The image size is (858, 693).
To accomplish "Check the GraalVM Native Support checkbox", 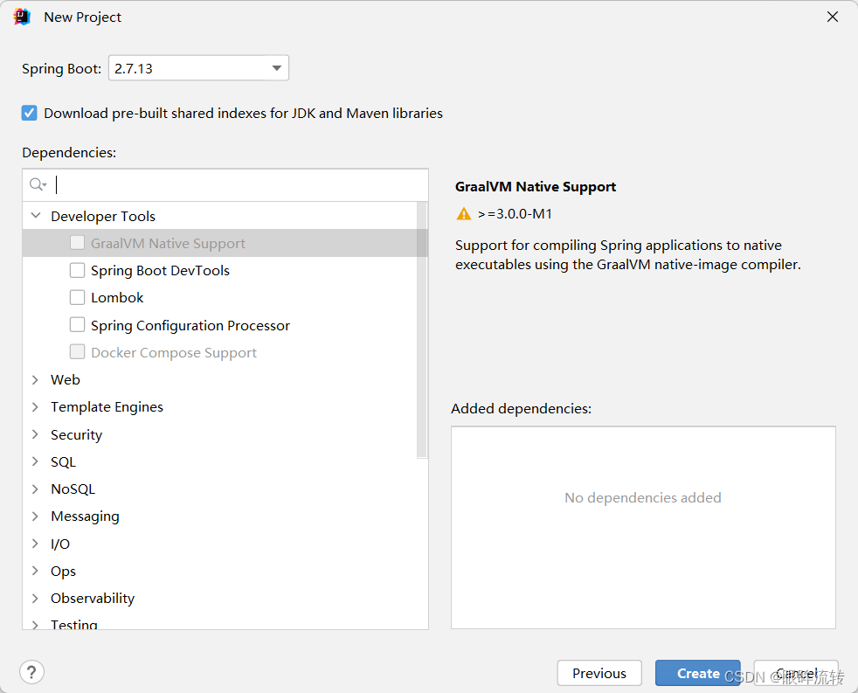I will pyautogui.click(x=77, y=242).
